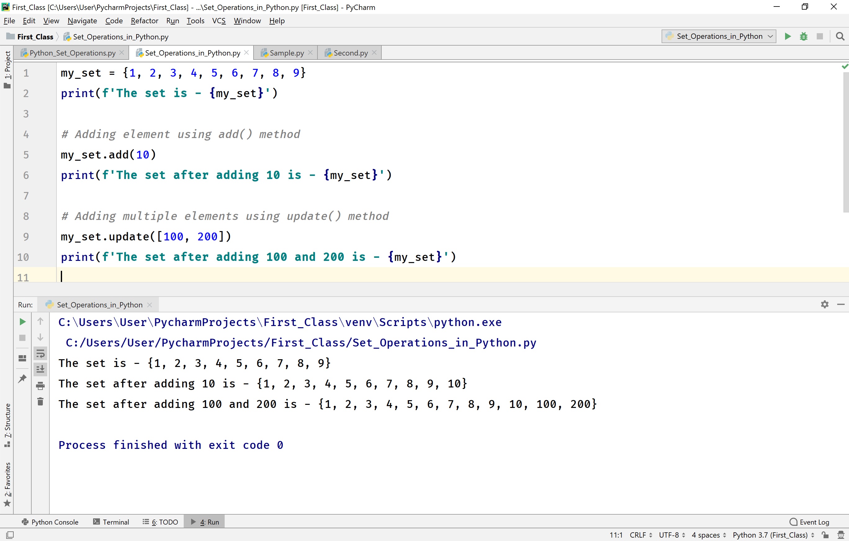Print the console output
Viewport: 849px width, 541px height.
tap(40, 385)
